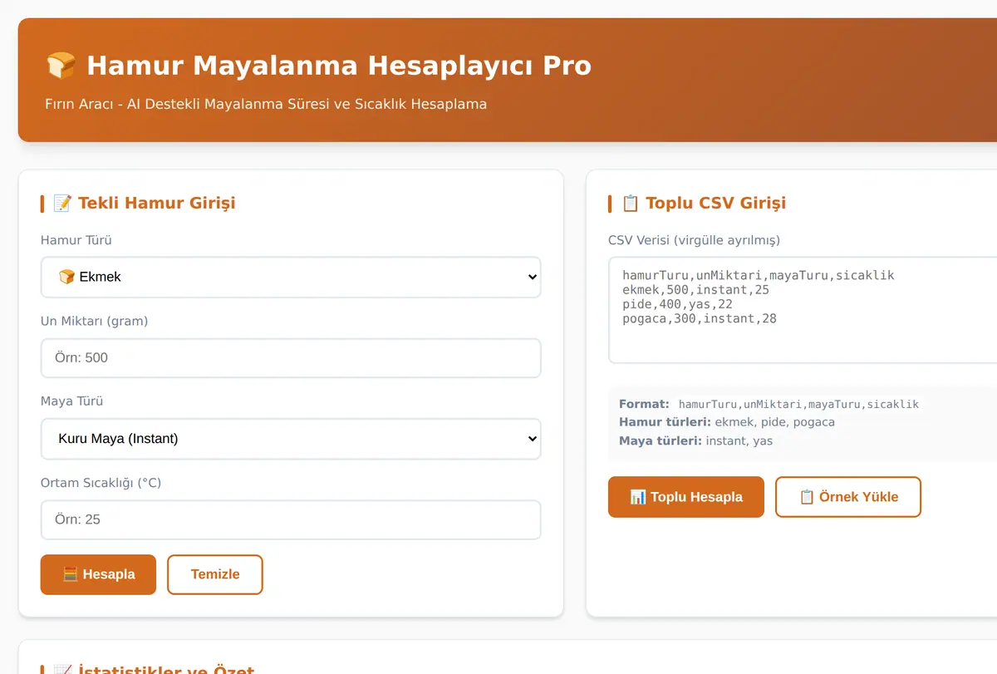Viewport: 997px width, 674px height.
Task: Click the Hamur Mayalanma Hesaplayıcı Pro title
Action: 339,65
